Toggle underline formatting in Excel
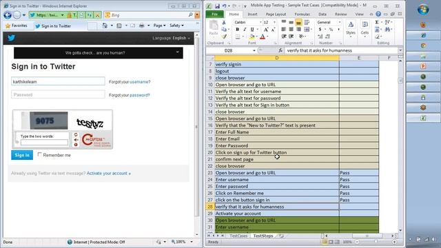This screenshot has height=248, width=441. pos(252,29)
